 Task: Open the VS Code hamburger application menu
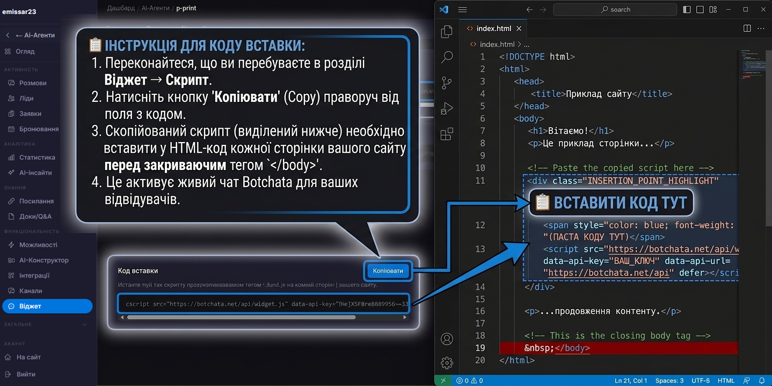tap(462, 10)
